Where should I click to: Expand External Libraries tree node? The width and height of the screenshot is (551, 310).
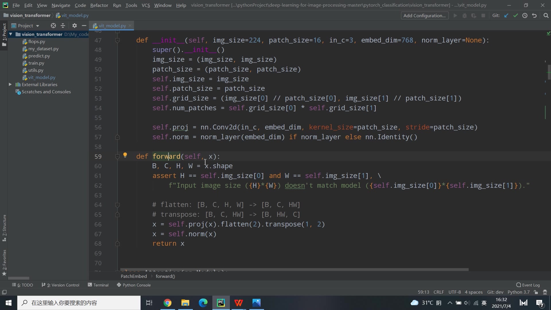click(10, 84)
